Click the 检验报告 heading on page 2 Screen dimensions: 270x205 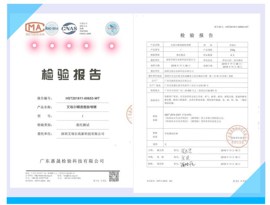coord(197,36)
